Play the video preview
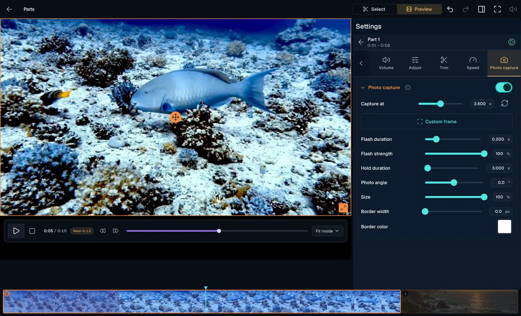 (16, 231)
